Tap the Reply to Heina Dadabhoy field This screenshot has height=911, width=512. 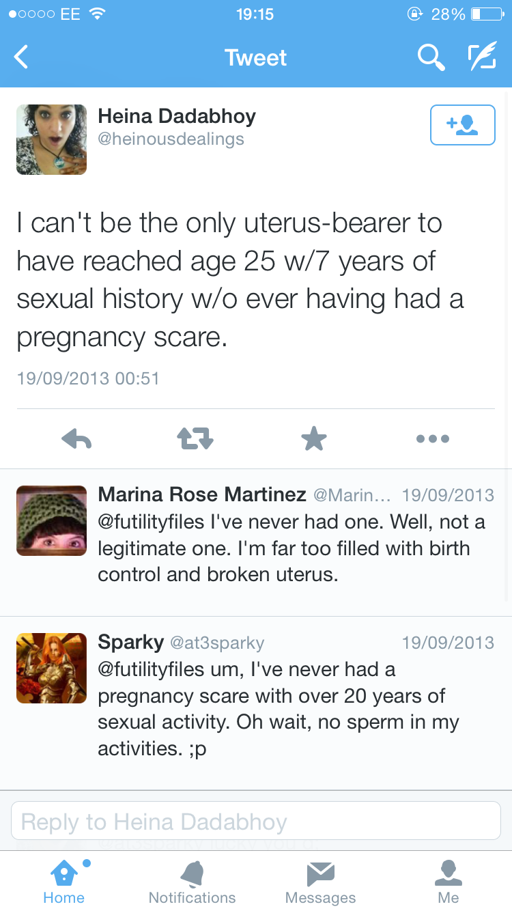(x=256, y=822)
